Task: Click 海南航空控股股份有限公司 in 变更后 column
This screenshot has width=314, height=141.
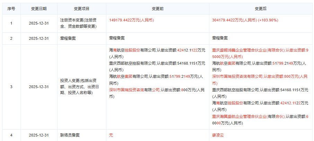Action: [235, 103]
